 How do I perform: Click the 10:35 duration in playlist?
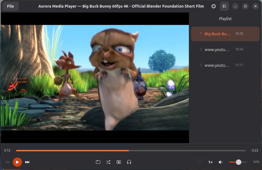pyautogui.click(x=239, y=34)
